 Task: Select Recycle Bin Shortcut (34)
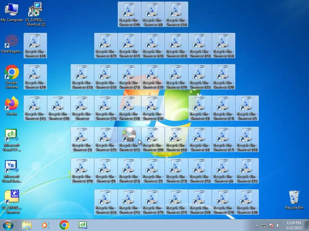[82, 77]
